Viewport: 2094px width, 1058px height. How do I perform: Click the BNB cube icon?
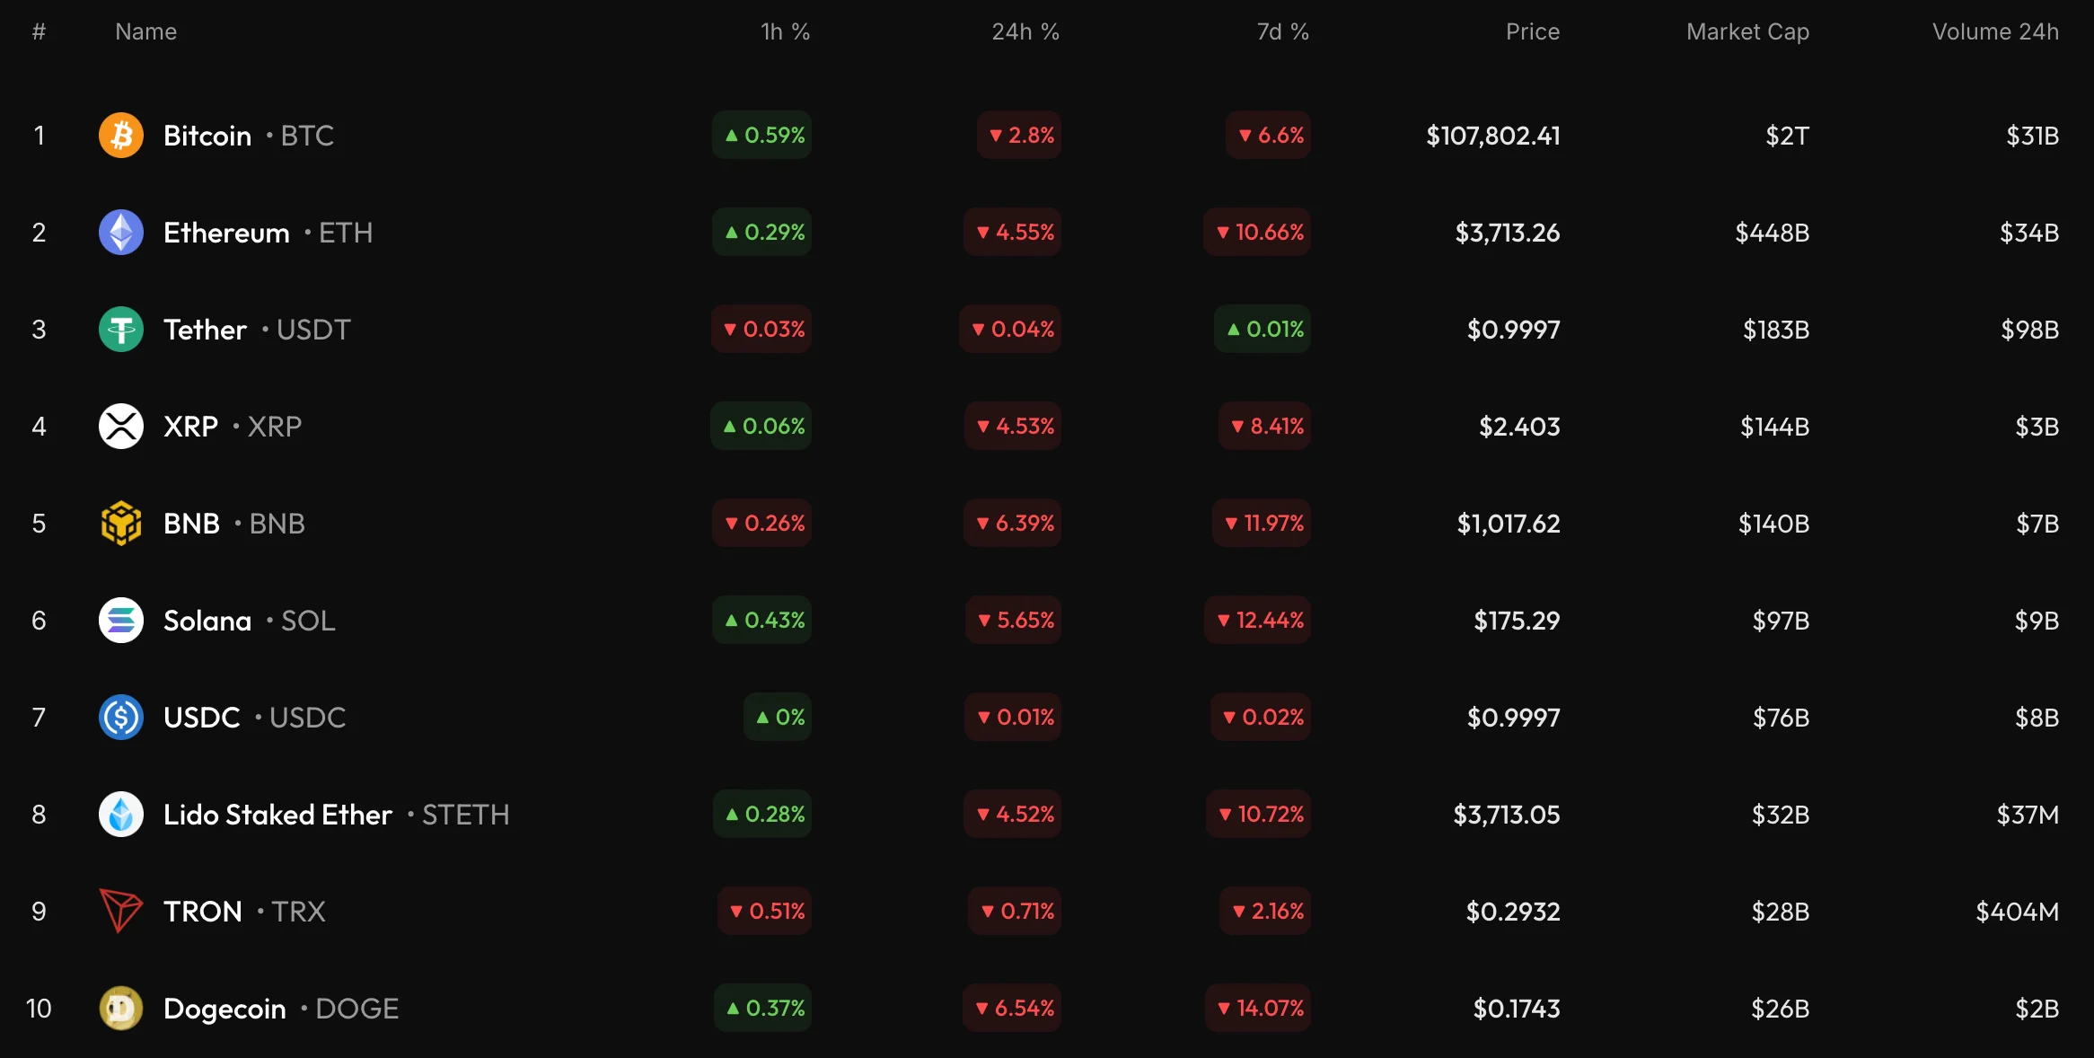(x=121, y=524)
